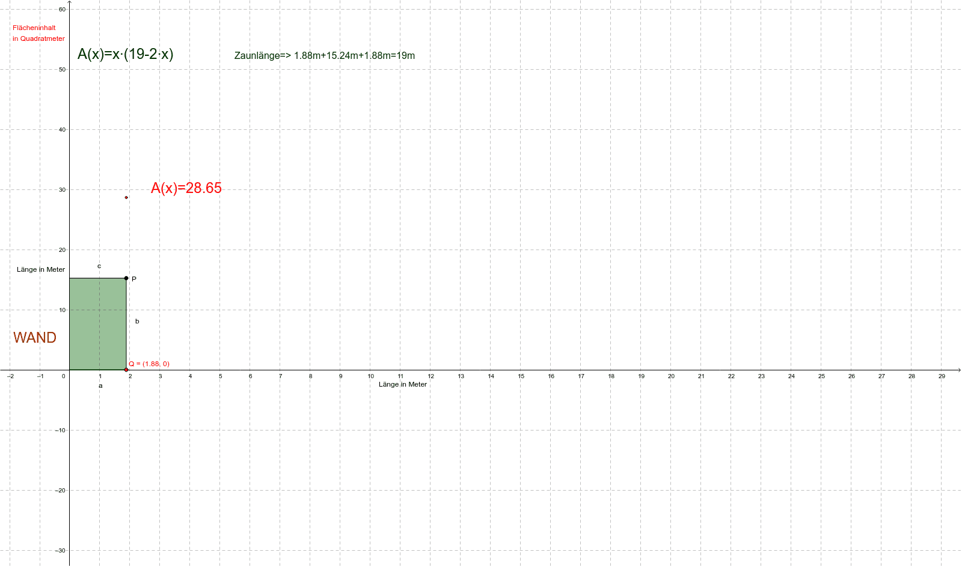Select the WAND label
962x567 pixels.
point(35,337)
